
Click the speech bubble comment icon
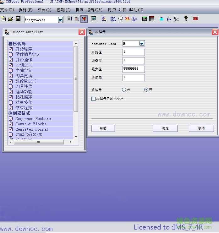(120, 19)
